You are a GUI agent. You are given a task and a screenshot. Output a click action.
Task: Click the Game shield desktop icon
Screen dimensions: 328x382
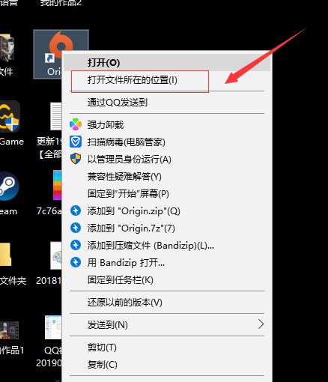tap(10, 117)
